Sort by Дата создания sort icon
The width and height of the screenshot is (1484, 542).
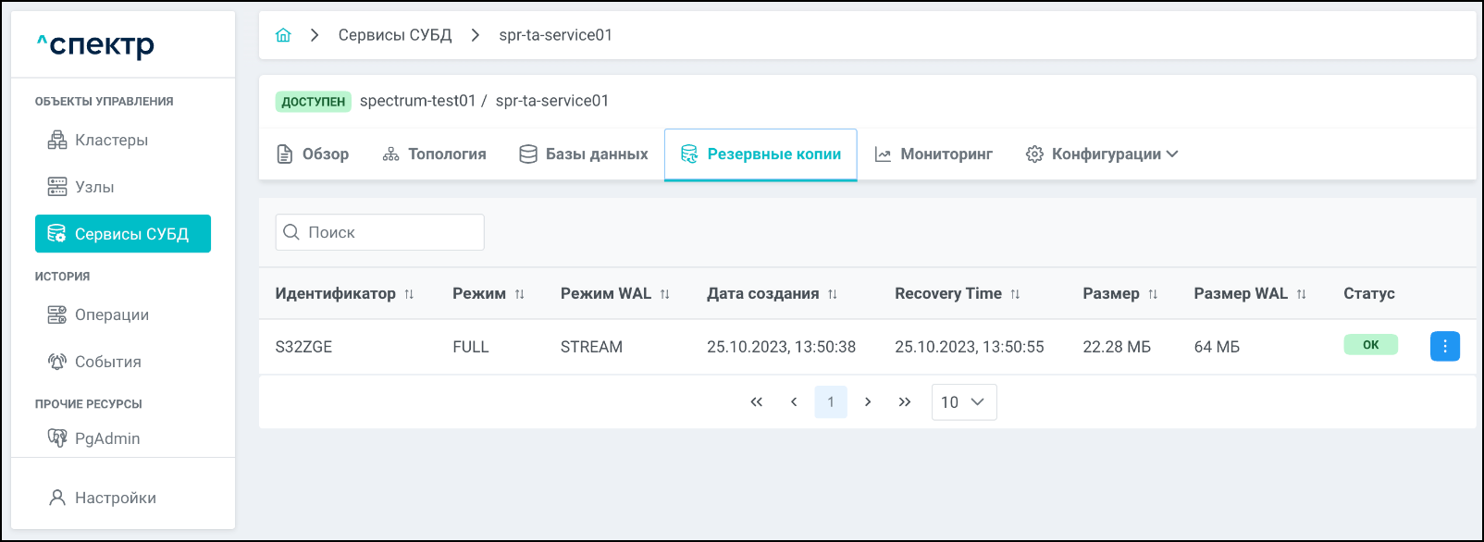pos(833,294)
